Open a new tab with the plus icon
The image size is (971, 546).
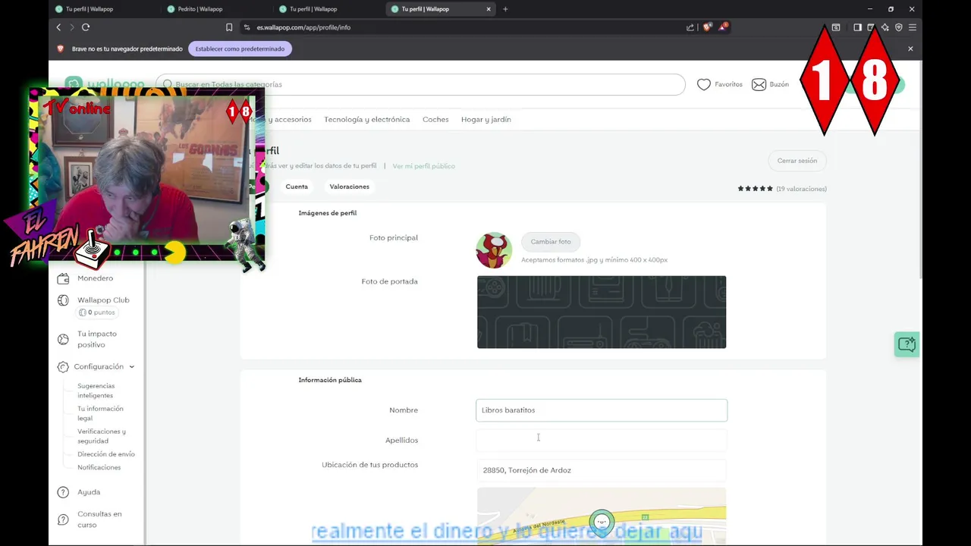[505, 9]
